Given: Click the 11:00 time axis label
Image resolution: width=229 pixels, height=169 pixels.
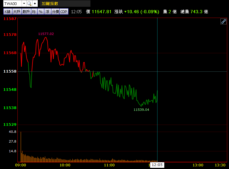Looking at the screenshot, I should pyautogui.click(x=109, y=165).
